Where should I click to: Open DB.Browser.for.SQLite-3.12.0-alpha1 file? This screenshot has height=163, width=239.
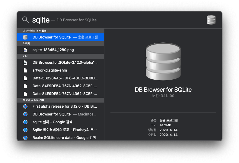point(61,63)
